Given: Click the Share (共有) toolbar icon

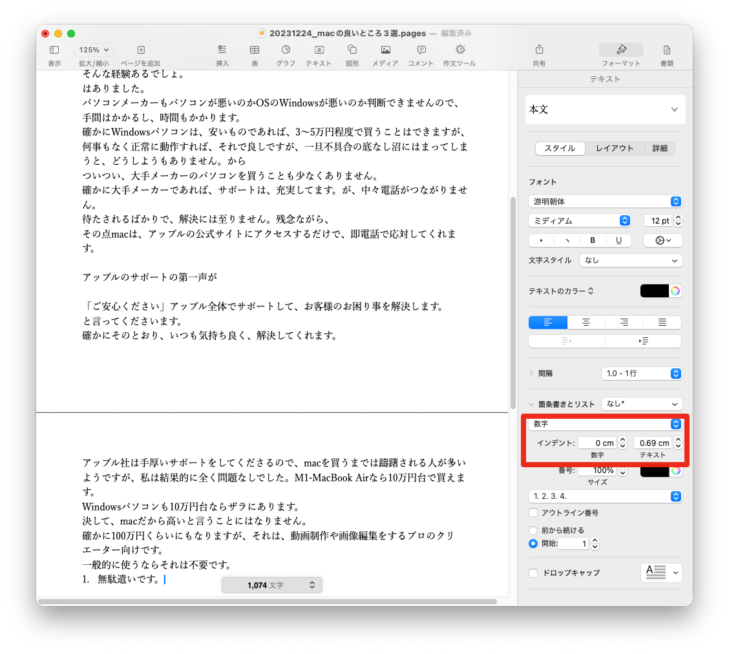Looking at the screenshot, I should coord(539,50).
